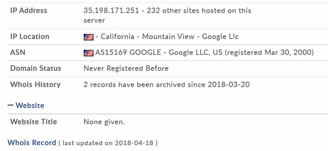
Task: Click the US flag icon beside California
Action: coord(88,37)
